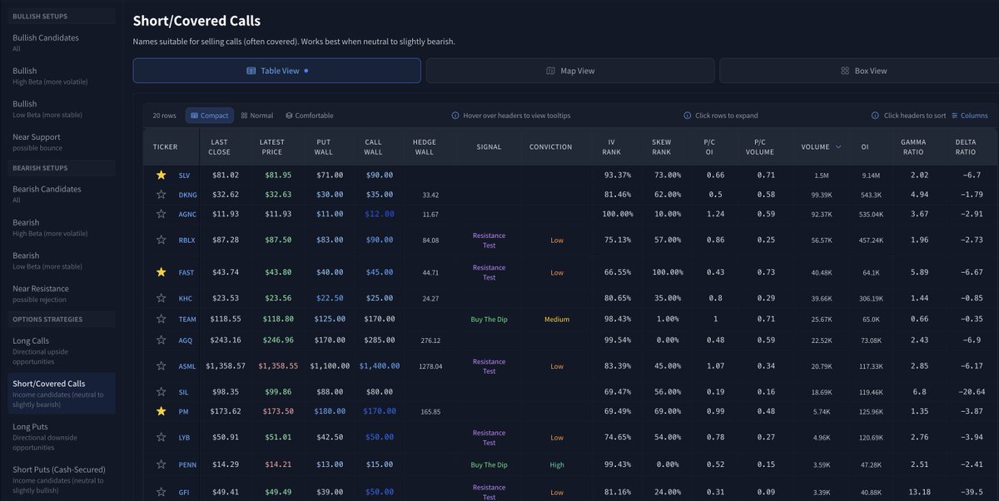Sort by Delta Ratio column header

click(966, 146)
